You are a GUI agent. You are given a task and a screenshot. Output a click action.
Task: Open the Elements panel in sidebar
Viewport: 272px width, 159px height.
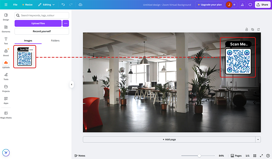(6, 28)
